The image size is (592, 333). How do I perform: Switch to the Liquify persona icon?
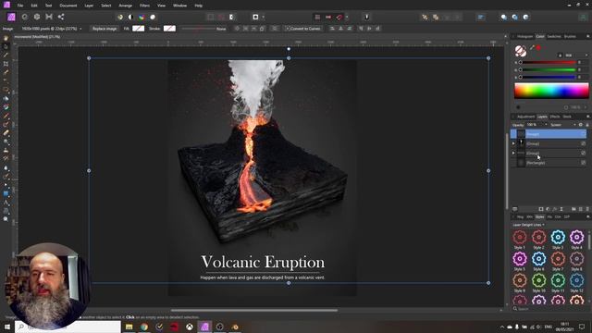[x=25, y=17]
